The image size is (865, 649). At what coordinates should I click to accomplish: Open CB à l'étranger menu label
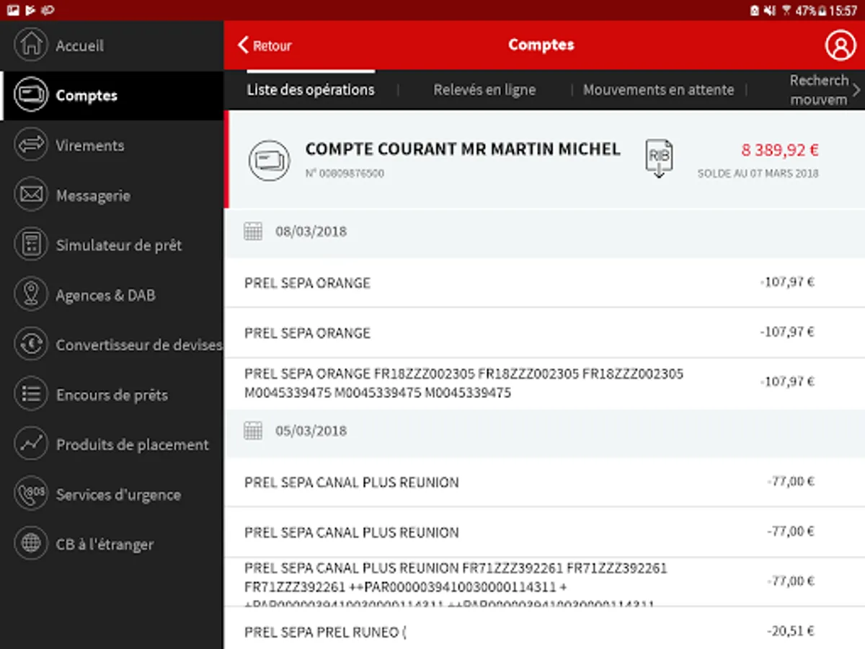pyautogui.click(x=105, y=544)
